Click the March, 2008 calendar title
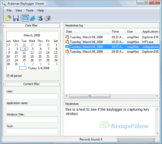 pos(32,35)
